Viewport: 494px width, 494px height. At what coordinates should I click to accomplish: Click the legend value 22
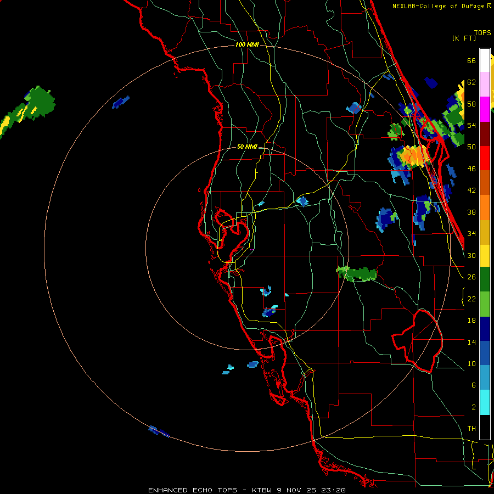471,299
